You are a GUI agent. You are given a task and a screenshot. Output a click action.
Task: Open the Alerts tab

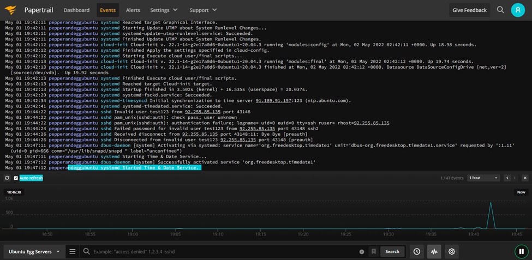point(133,10)
